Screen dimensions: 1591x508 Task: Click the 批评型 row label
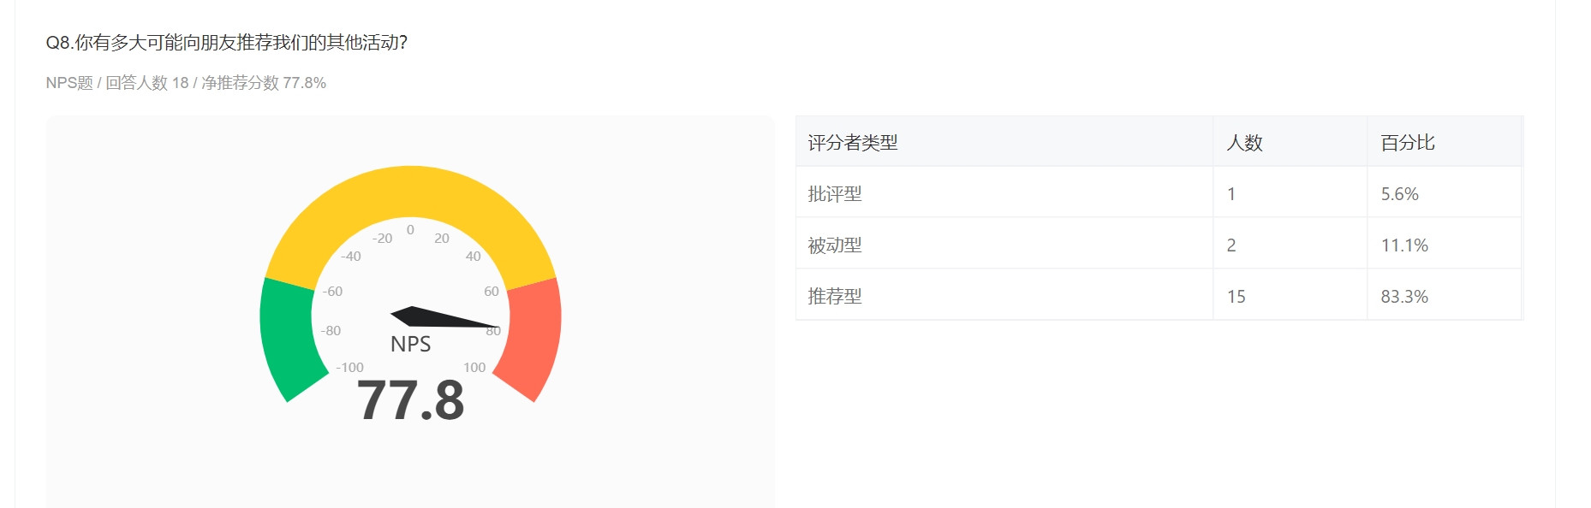point(835,194)
